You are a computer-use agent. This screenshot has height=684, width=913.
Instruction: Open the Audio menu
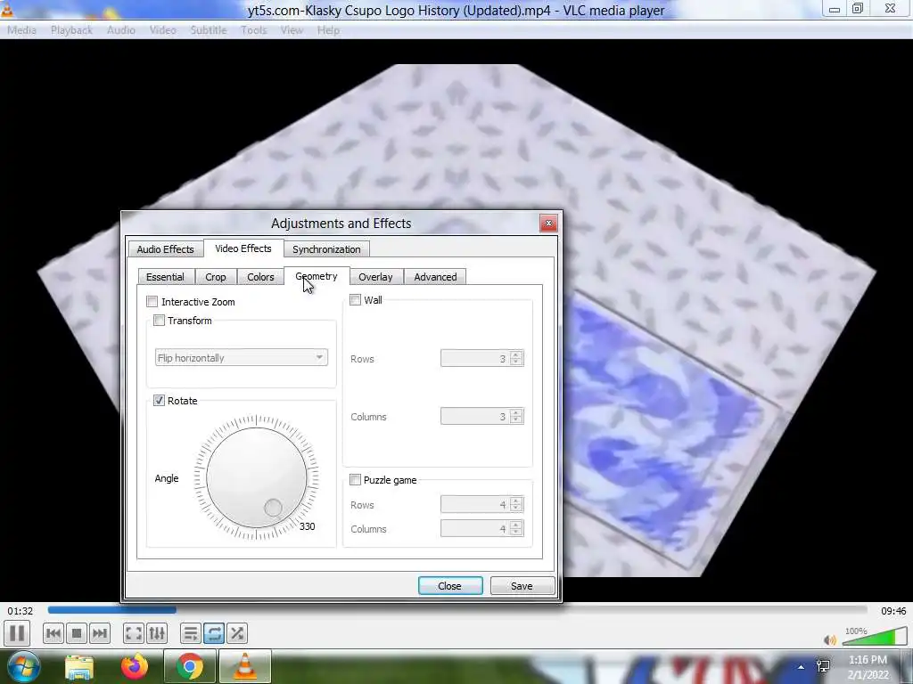pyautogui.click(x=121, y=30)
